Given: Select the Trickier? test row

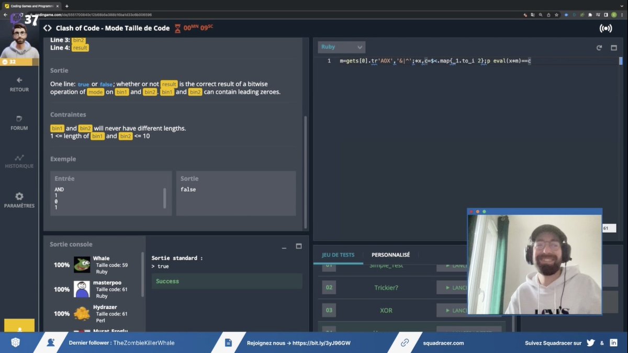Looking at the screenshot, I should click(x=386, y=288).
